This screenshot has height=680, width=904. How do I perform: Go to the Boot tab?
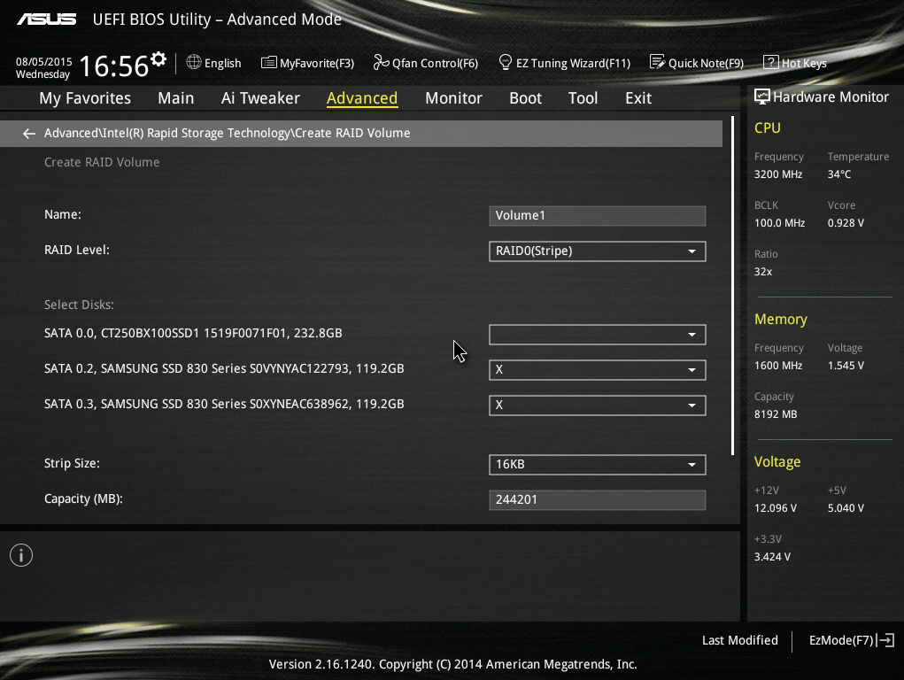coord(525,98)
